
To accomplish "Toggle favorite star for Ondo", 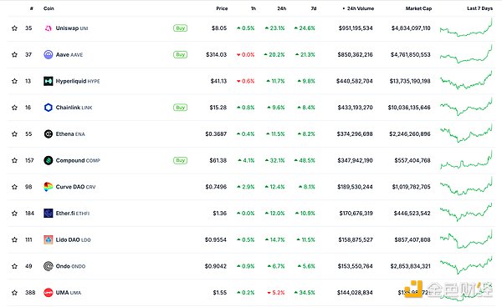I will tap(14, 266).
